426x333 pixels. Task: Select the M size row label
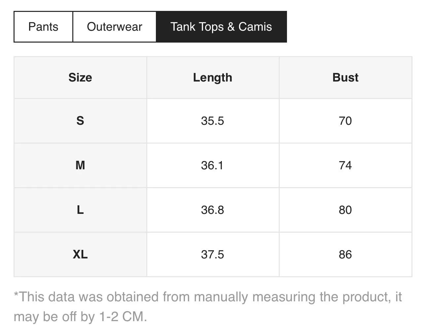coord(80,165)
